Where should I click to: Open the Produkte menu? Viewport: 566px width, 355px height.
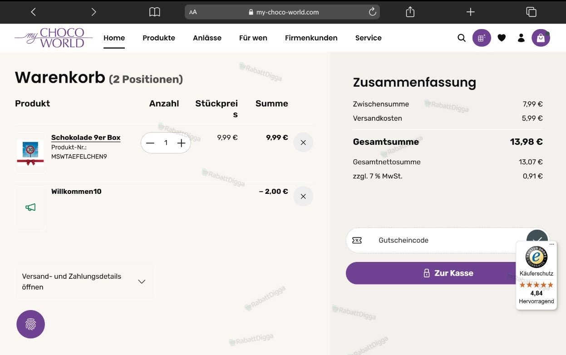tap(159, 38)
